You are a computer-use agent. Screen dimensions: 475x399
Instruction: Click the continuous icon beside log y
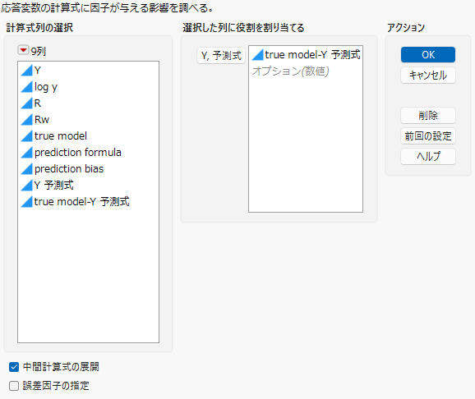click(x=26, y=87)
